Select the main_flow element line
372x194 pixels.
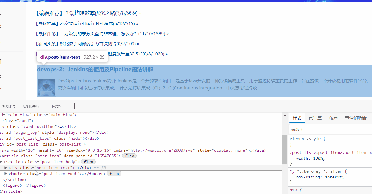tap(38, 115)
